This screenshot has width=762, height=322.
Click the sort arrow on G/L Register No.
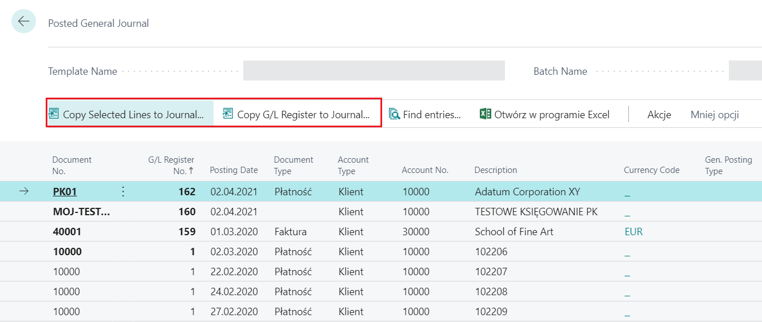click(x=191, y=171)
